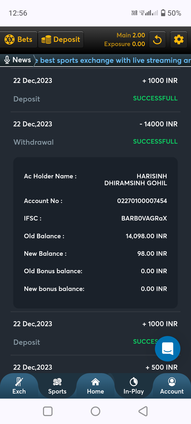Image resolution: width=191 pixels, height=424 pixels.
Task: Switch to Sports tab
Action: pos(57,386)
